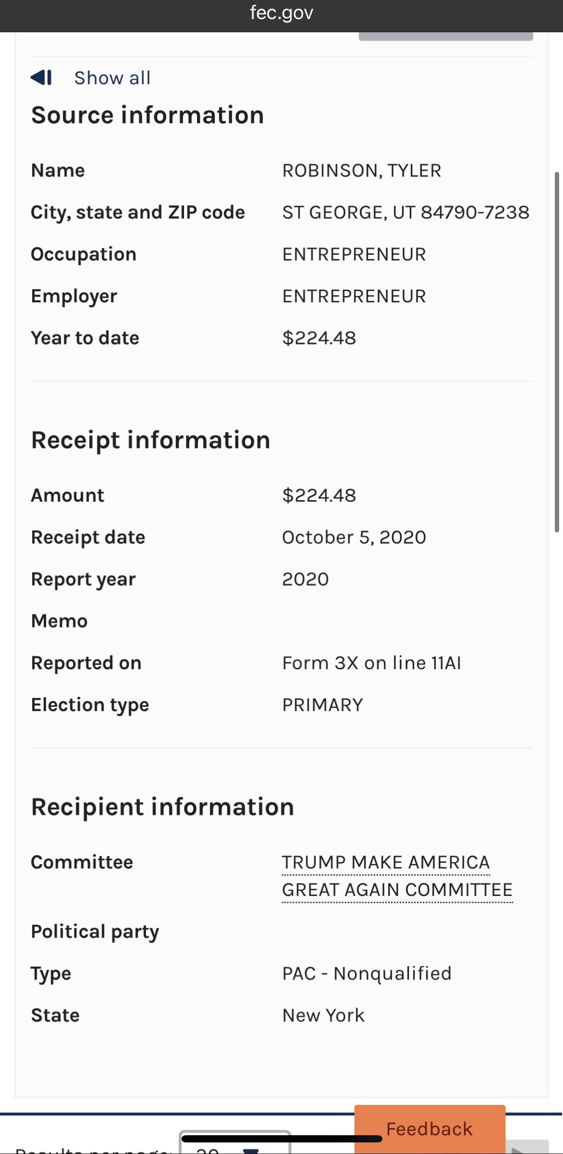
Task: Click the Show all link
Action: (112, 78)
